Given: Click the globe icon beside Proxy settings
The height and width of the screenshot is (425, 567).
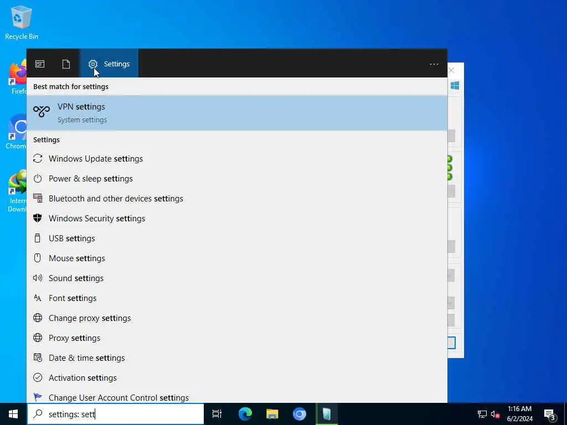Looking at the screenshot, I should [x=38, y=337].
